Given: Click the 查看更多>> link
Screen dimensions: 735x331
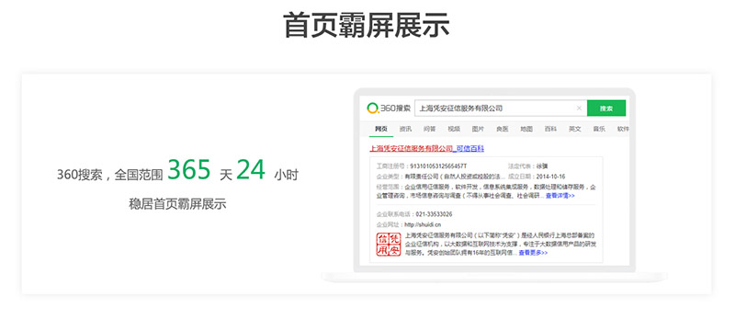Looking at the screenshot, I should (x=533, y=253).
